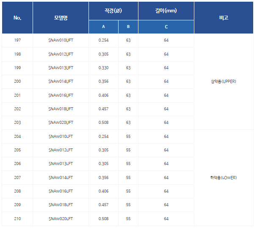This screenshot has height=229, width=257.
Task: Click the SNAW013UFT model cell
Action: 61,68
